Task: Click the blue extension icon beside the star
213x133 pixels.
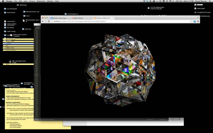Action: point(194,21)
